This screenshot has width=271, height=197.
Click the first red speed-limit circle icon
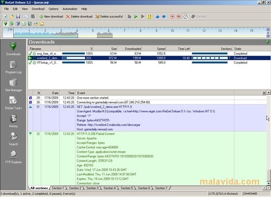[172, 17]
